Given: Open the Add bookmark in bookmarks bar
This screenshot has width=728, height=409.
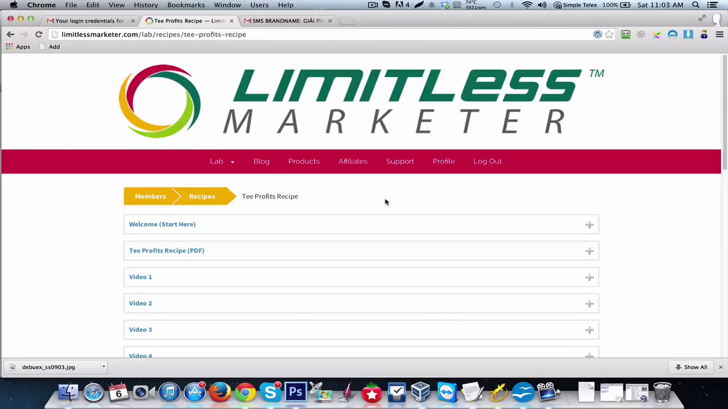Looking at the screenshot, I should pyautogui.click(x=49, y=47).
